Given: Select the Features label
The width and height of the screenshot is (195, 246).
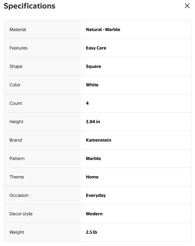Looking at the screenshot, I should point(18,48).
